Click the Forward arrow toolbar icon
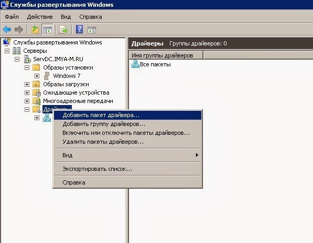This screenshot has width=313, height=243. click(x=19, y=30)
